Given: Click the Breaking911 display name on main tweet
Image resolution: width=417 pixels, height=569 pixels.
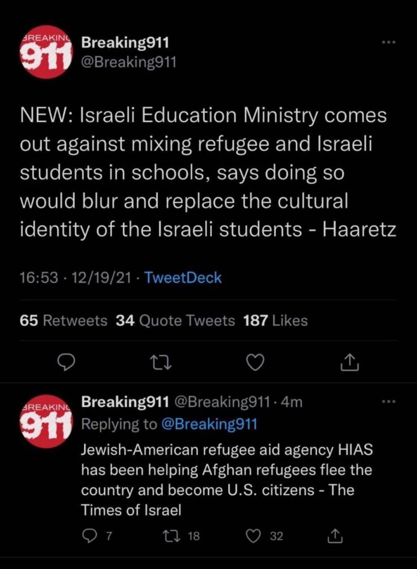Looking at the screenshot, I should (125, 43).
